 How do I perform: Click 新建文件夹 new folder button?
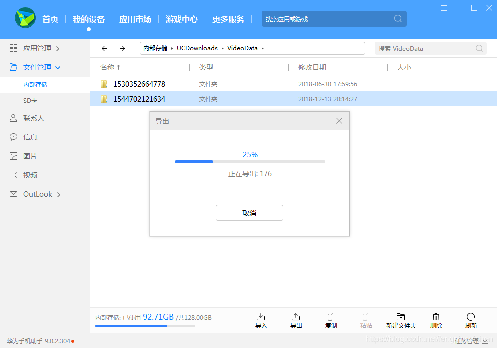pos(401,321)
